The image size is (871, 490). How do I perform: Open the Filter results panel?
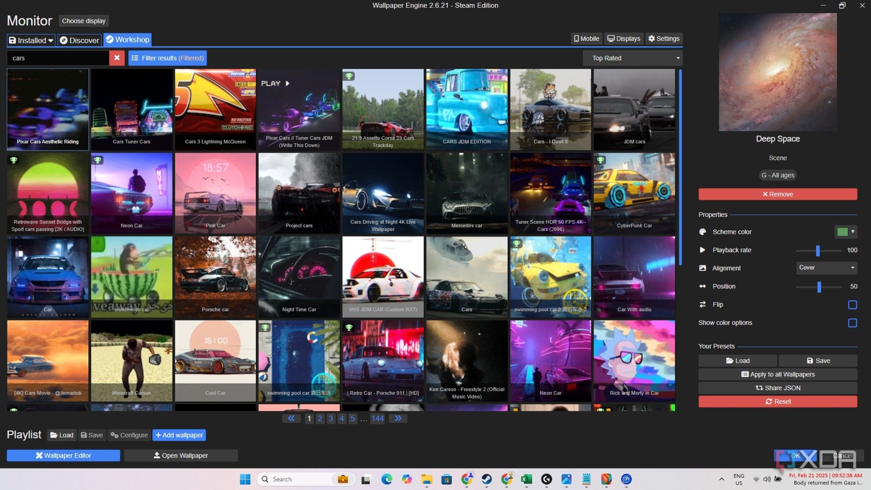coord(167,57)
